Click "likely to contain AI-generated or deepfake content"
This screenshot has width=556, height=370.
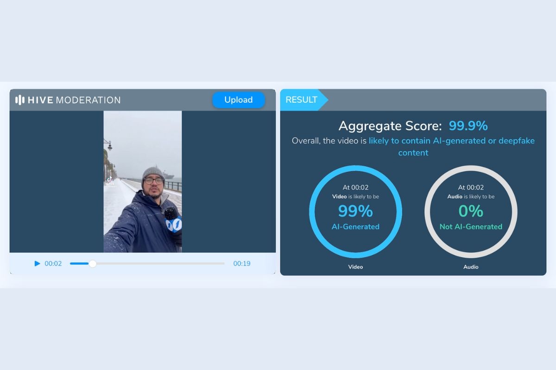[x=451, y=141]
